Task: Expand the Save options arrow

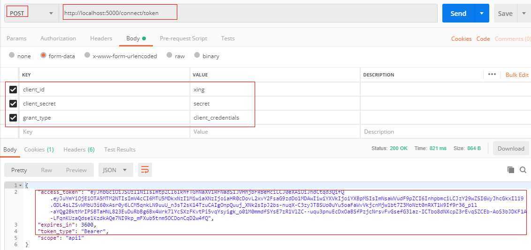Action: click(523, 14)
